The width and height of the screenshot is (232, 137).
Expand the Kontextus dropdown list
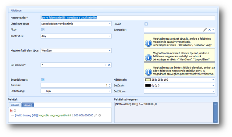(x=109, y=36)
